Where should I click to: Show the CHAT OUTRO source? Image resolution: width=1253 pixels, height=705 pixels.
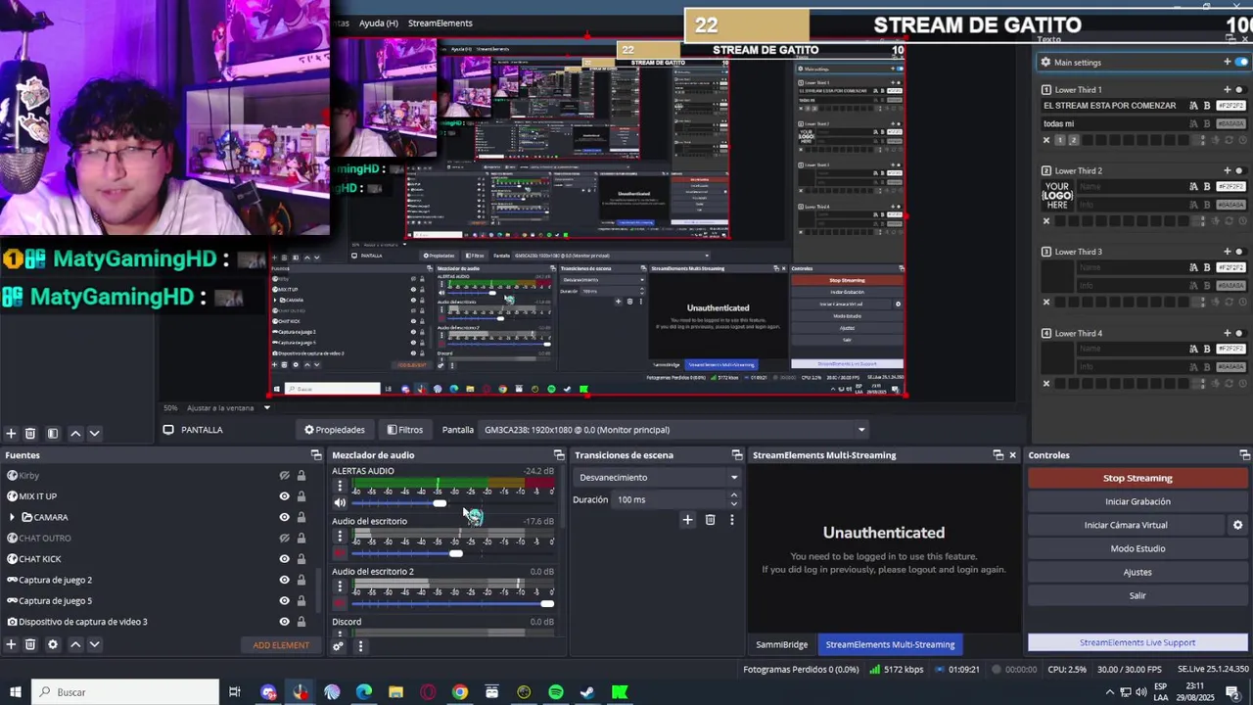coord(284,538)
